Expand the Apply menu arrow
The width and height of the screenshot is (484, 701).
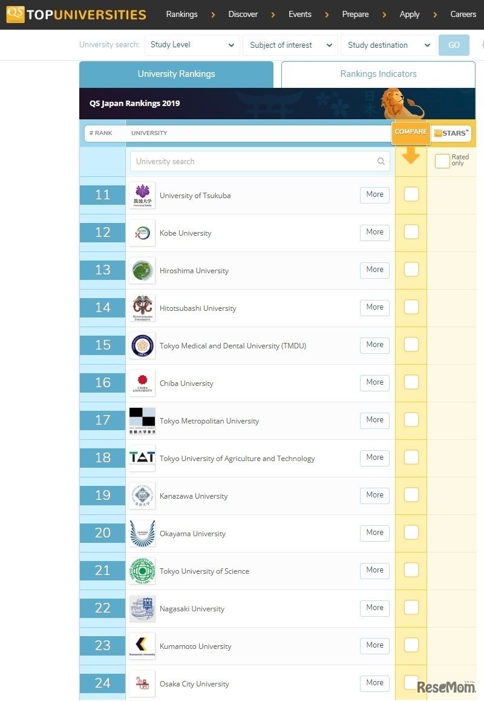tap(435, 15)
